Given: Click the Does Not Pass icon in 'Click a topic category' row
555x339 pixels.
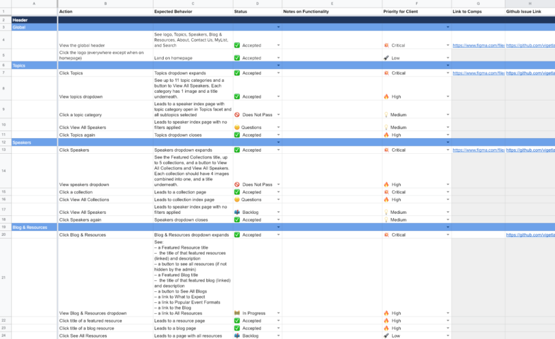Looking at the screenshot, I should pyautogui.click(x=237, y=115).
